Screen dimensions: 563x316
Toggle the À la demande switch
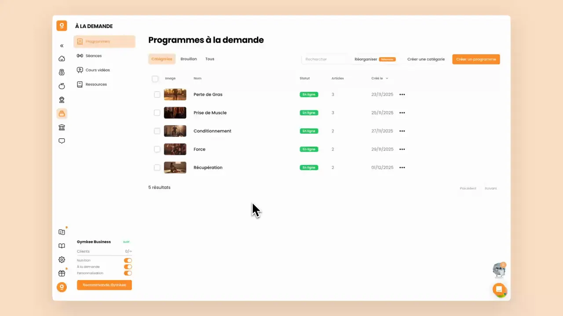pos(128,267)
